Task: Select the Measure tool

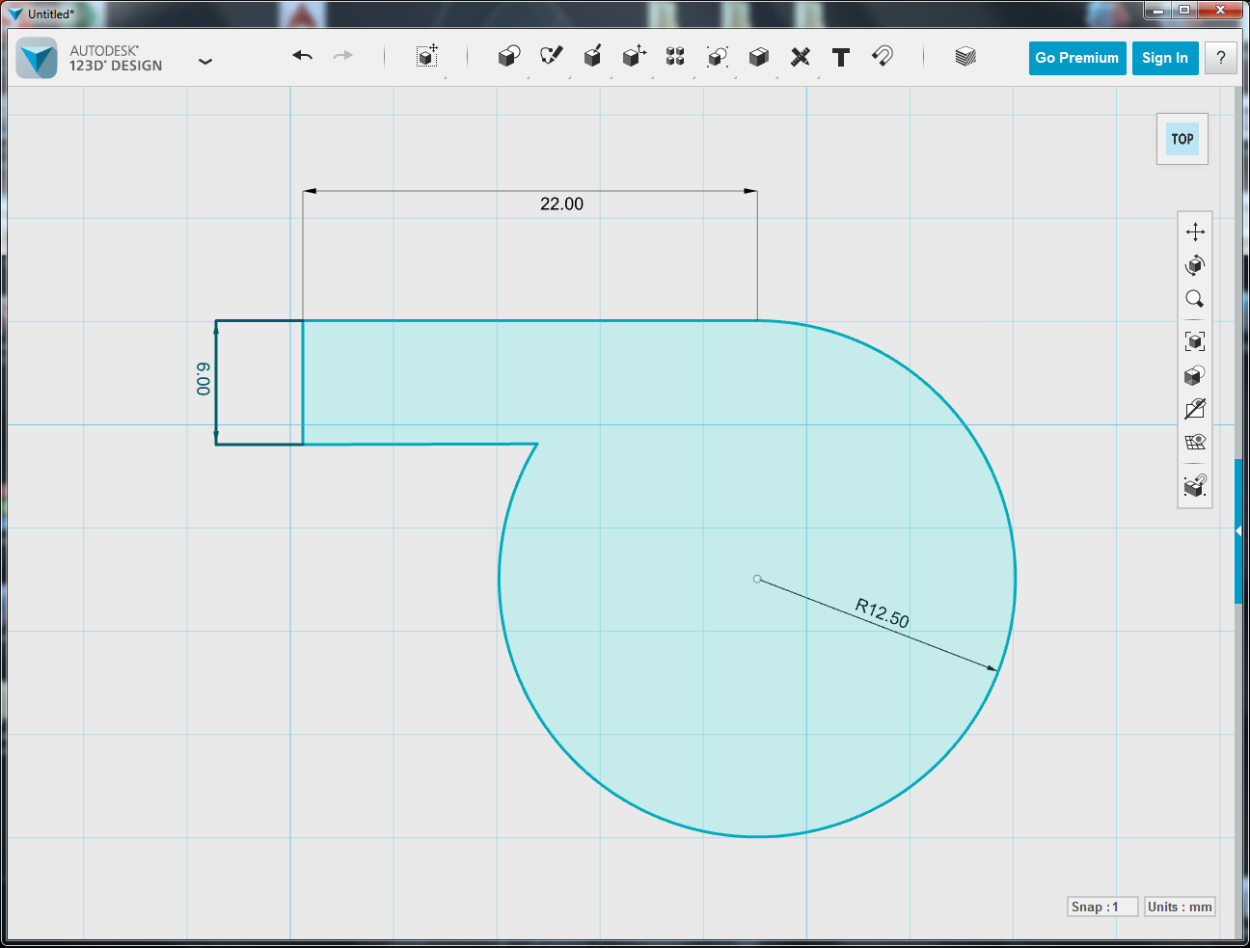Action: [800, 57]
